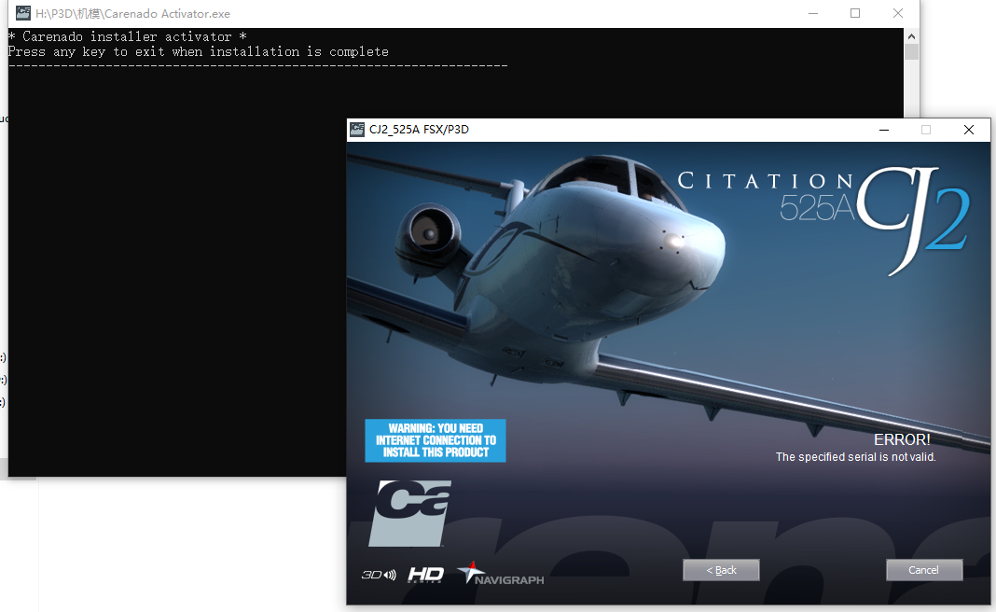Click the console vertical scrollbar thumb

point(911,51)
